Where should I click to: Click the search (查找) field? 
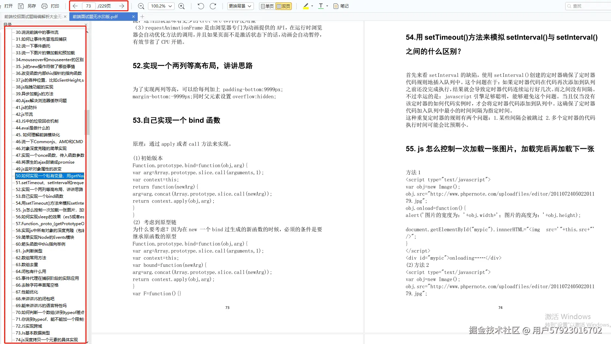[588, 6]
